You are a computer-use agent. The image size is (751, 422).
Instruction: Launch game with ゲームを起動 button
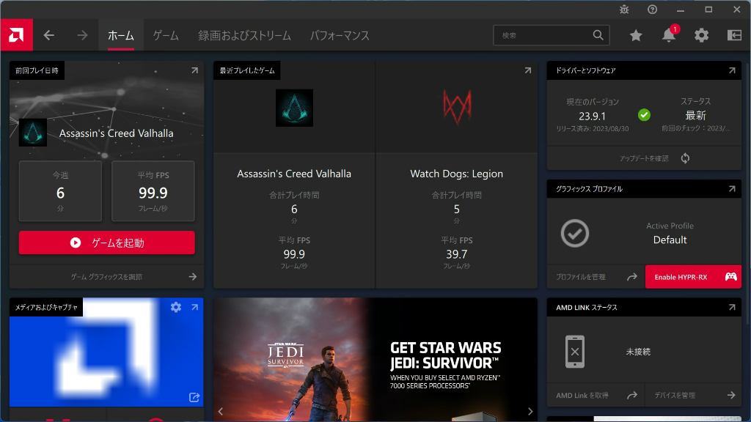coord(107,243)
